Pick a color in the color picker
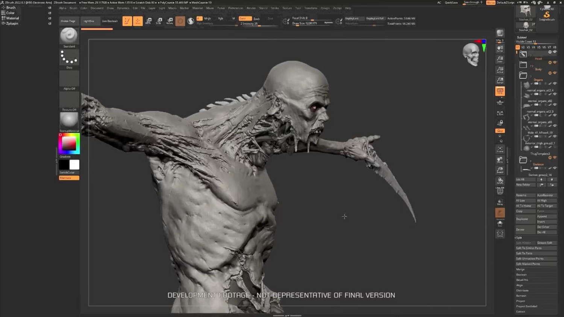This screenshot has width=564, height=317. tap(69, 143)
